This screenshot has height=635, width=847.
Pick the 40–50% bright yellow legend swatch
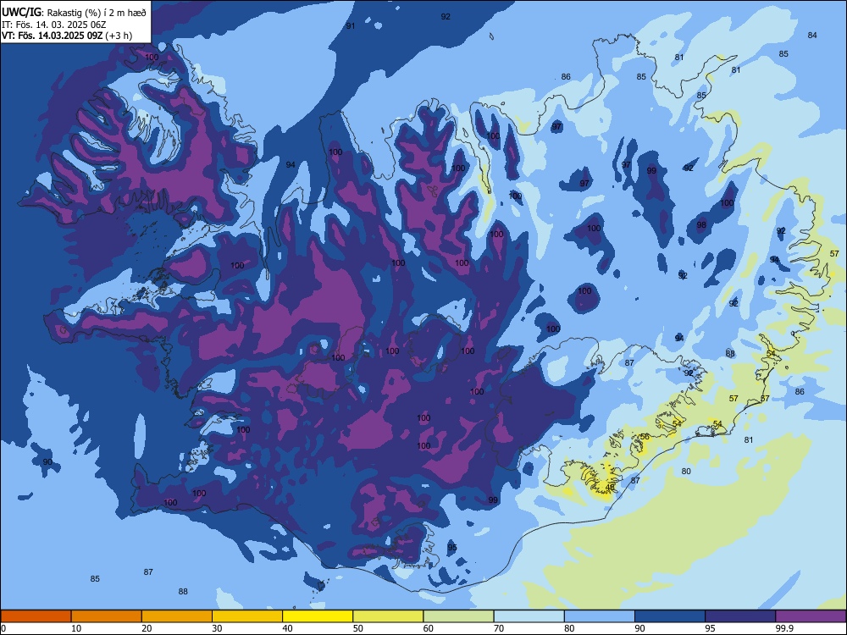point(318,616)
